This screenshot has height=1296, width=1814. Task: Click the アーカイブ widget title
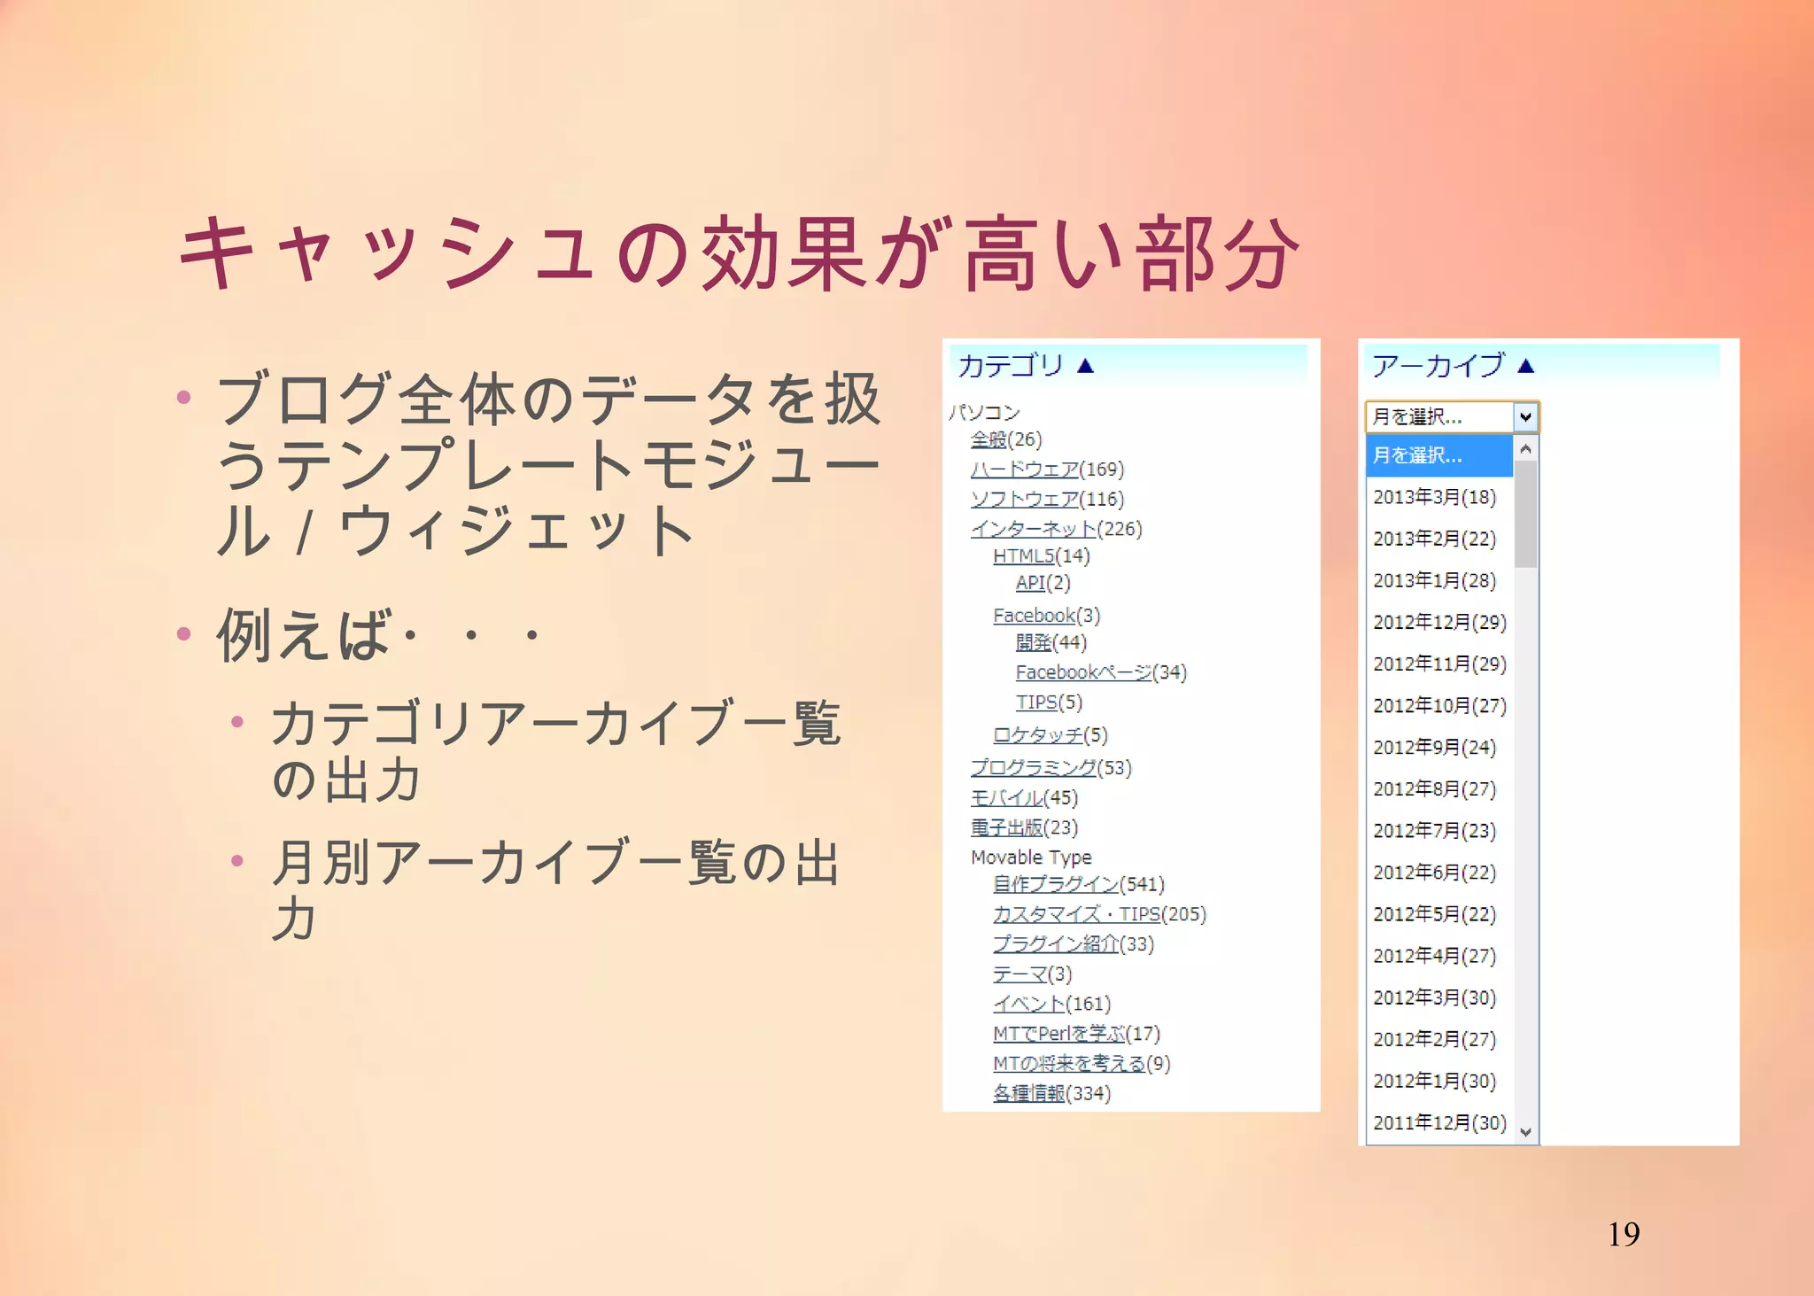(1438, 365)
